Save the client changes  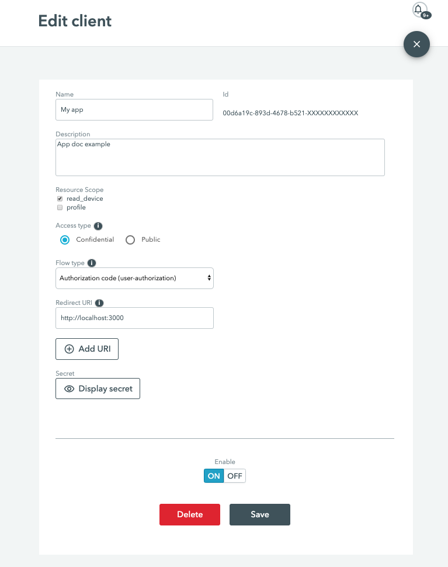[x=260, y=514]
